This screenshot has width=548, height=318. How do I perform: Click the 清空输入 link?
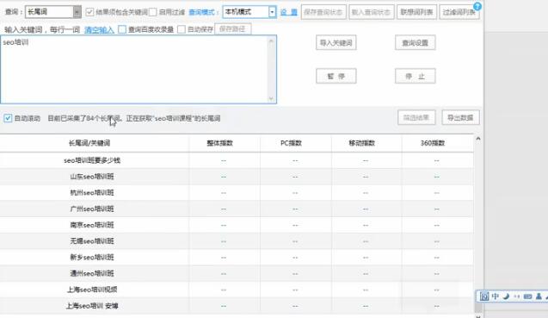pyautogui.click(x=99, y=30)
